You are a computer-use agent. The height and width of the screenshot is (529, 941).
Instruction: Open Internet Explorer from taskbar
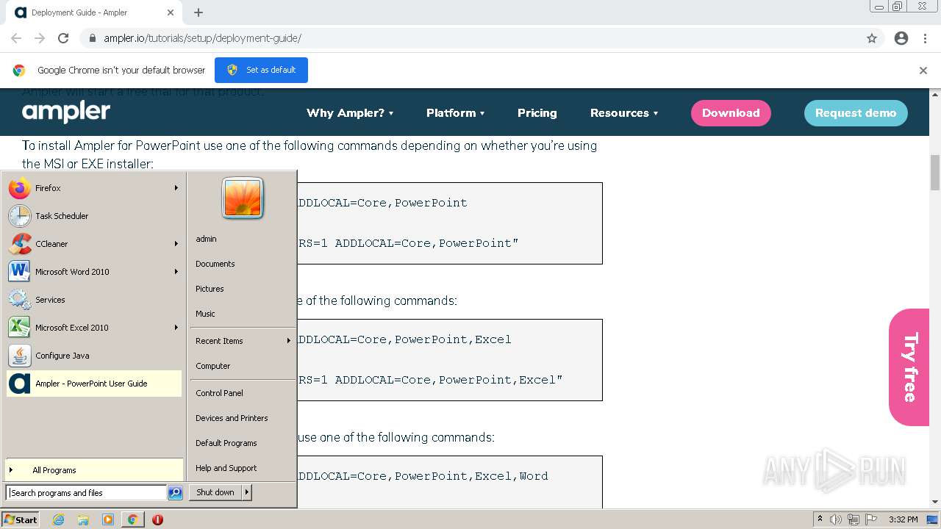pos(58,519)
